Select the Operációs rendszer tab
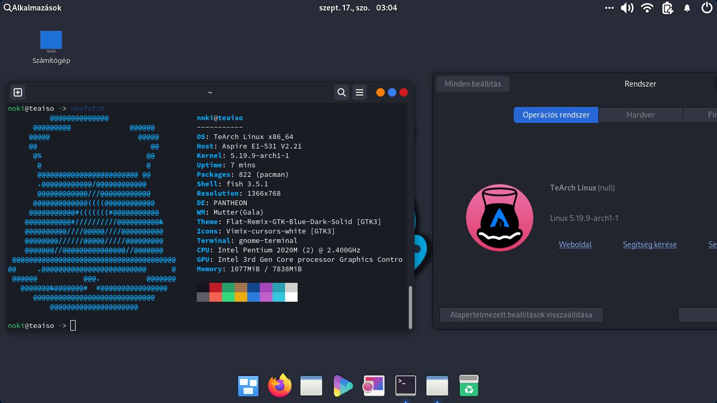Screen dimensions: 717x403 coord(556,115)
